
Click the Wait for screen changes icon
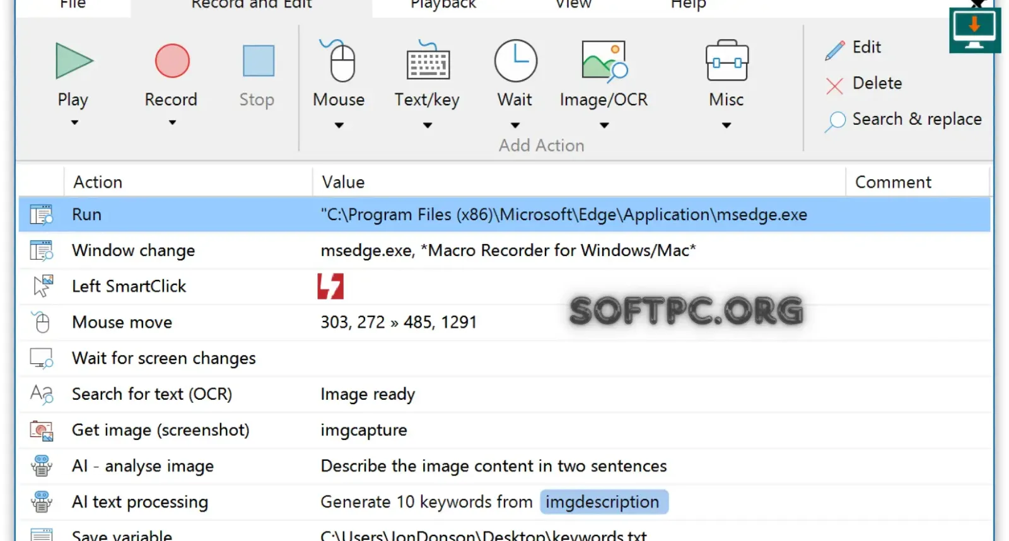pyautogui.click(x=42, y=358)
